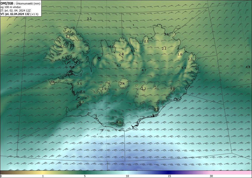Viewport: 252px width, 178px height.
Task: Click the map value 5.6
Action: click(83, 92)
